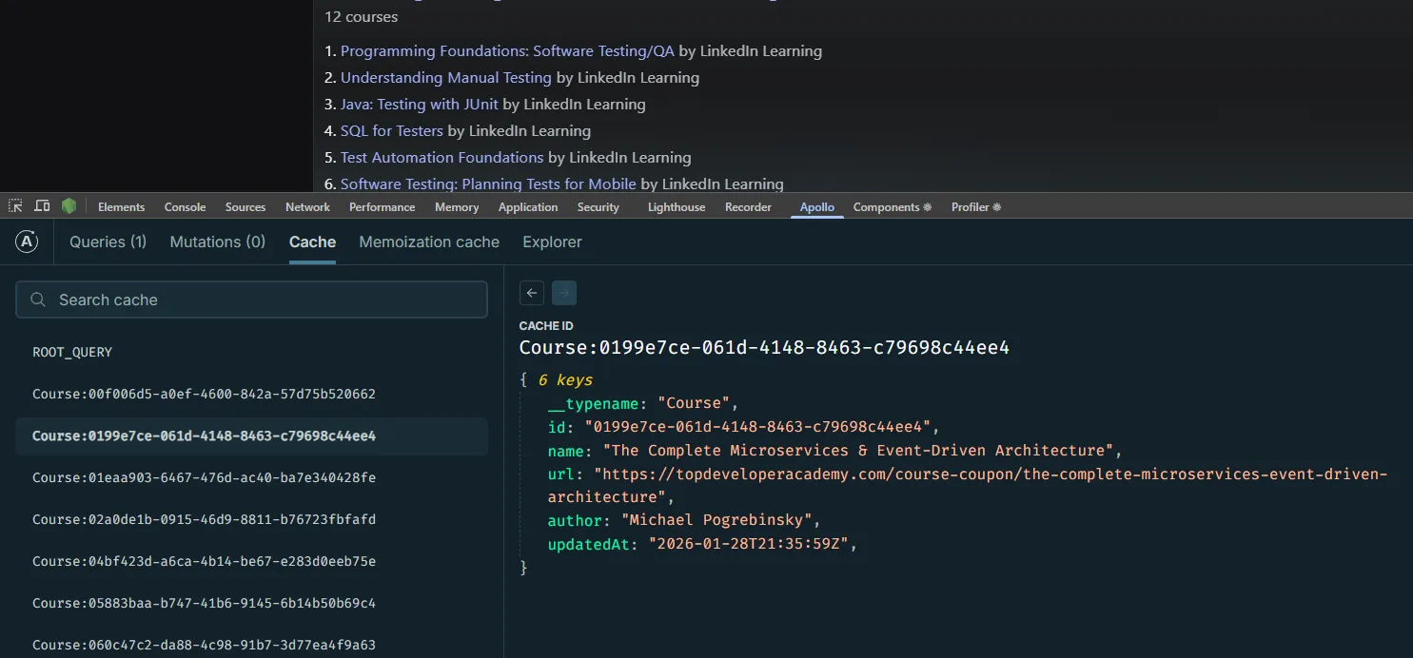The height and width of the screenshot is (658, 1413).
Task: Open Programming Foundations: Software Testing/QA link
Action: coord(507,51)
